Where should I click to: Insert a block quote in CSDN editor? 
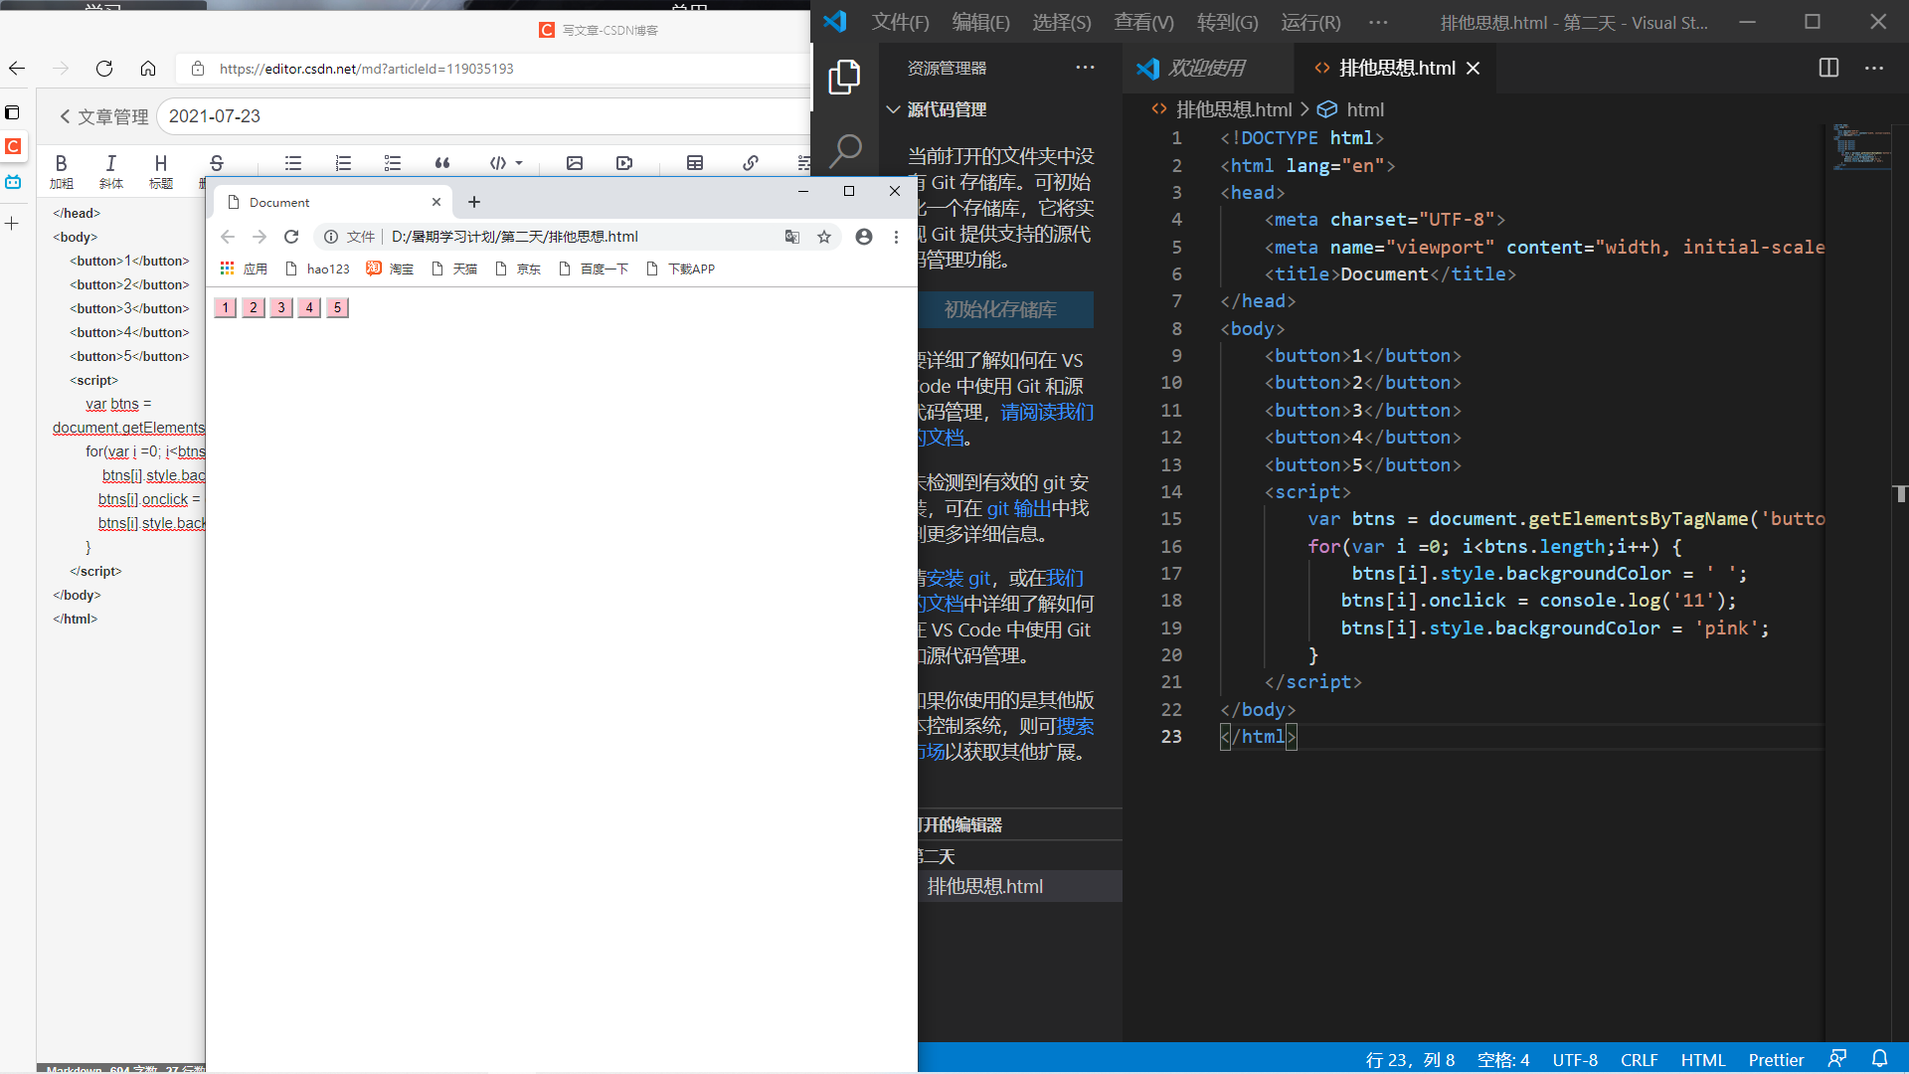click(442, 163)
